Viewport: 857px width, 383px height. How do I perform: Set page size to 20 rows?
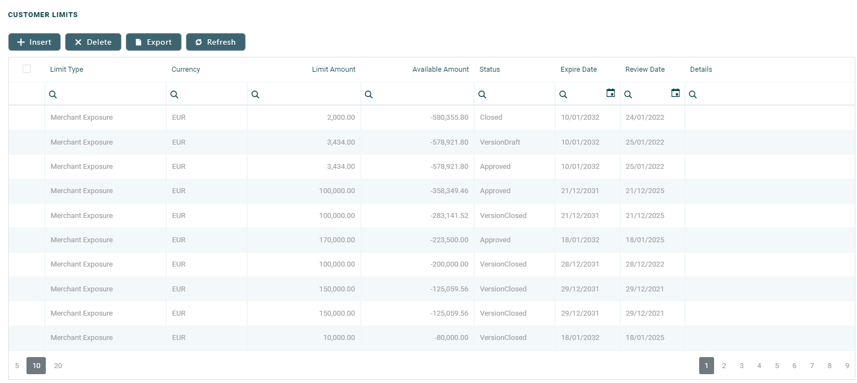click(x=58, y=365)
